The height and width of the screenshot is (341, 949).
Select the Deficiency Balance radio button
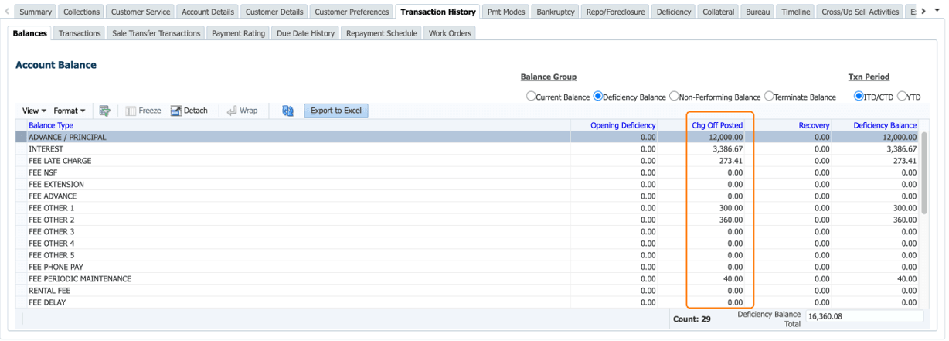(x=597, y=97)
